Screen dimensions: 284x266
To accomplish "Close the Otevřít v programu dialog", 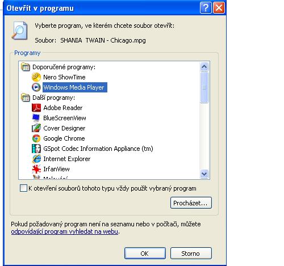I will (219, 8).
